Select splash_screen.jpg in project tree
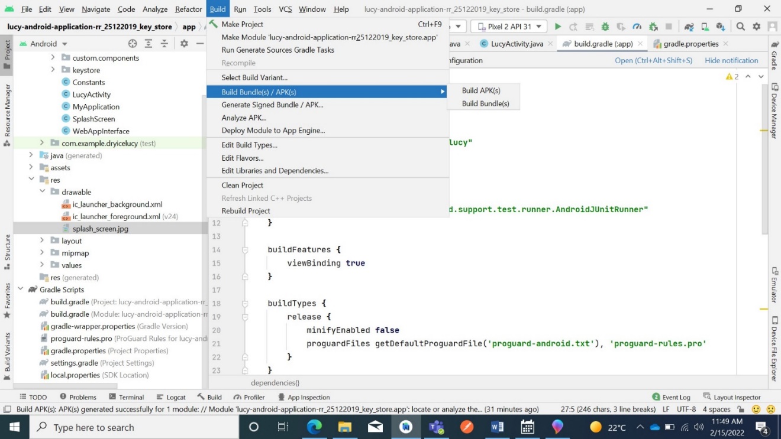 100,229
